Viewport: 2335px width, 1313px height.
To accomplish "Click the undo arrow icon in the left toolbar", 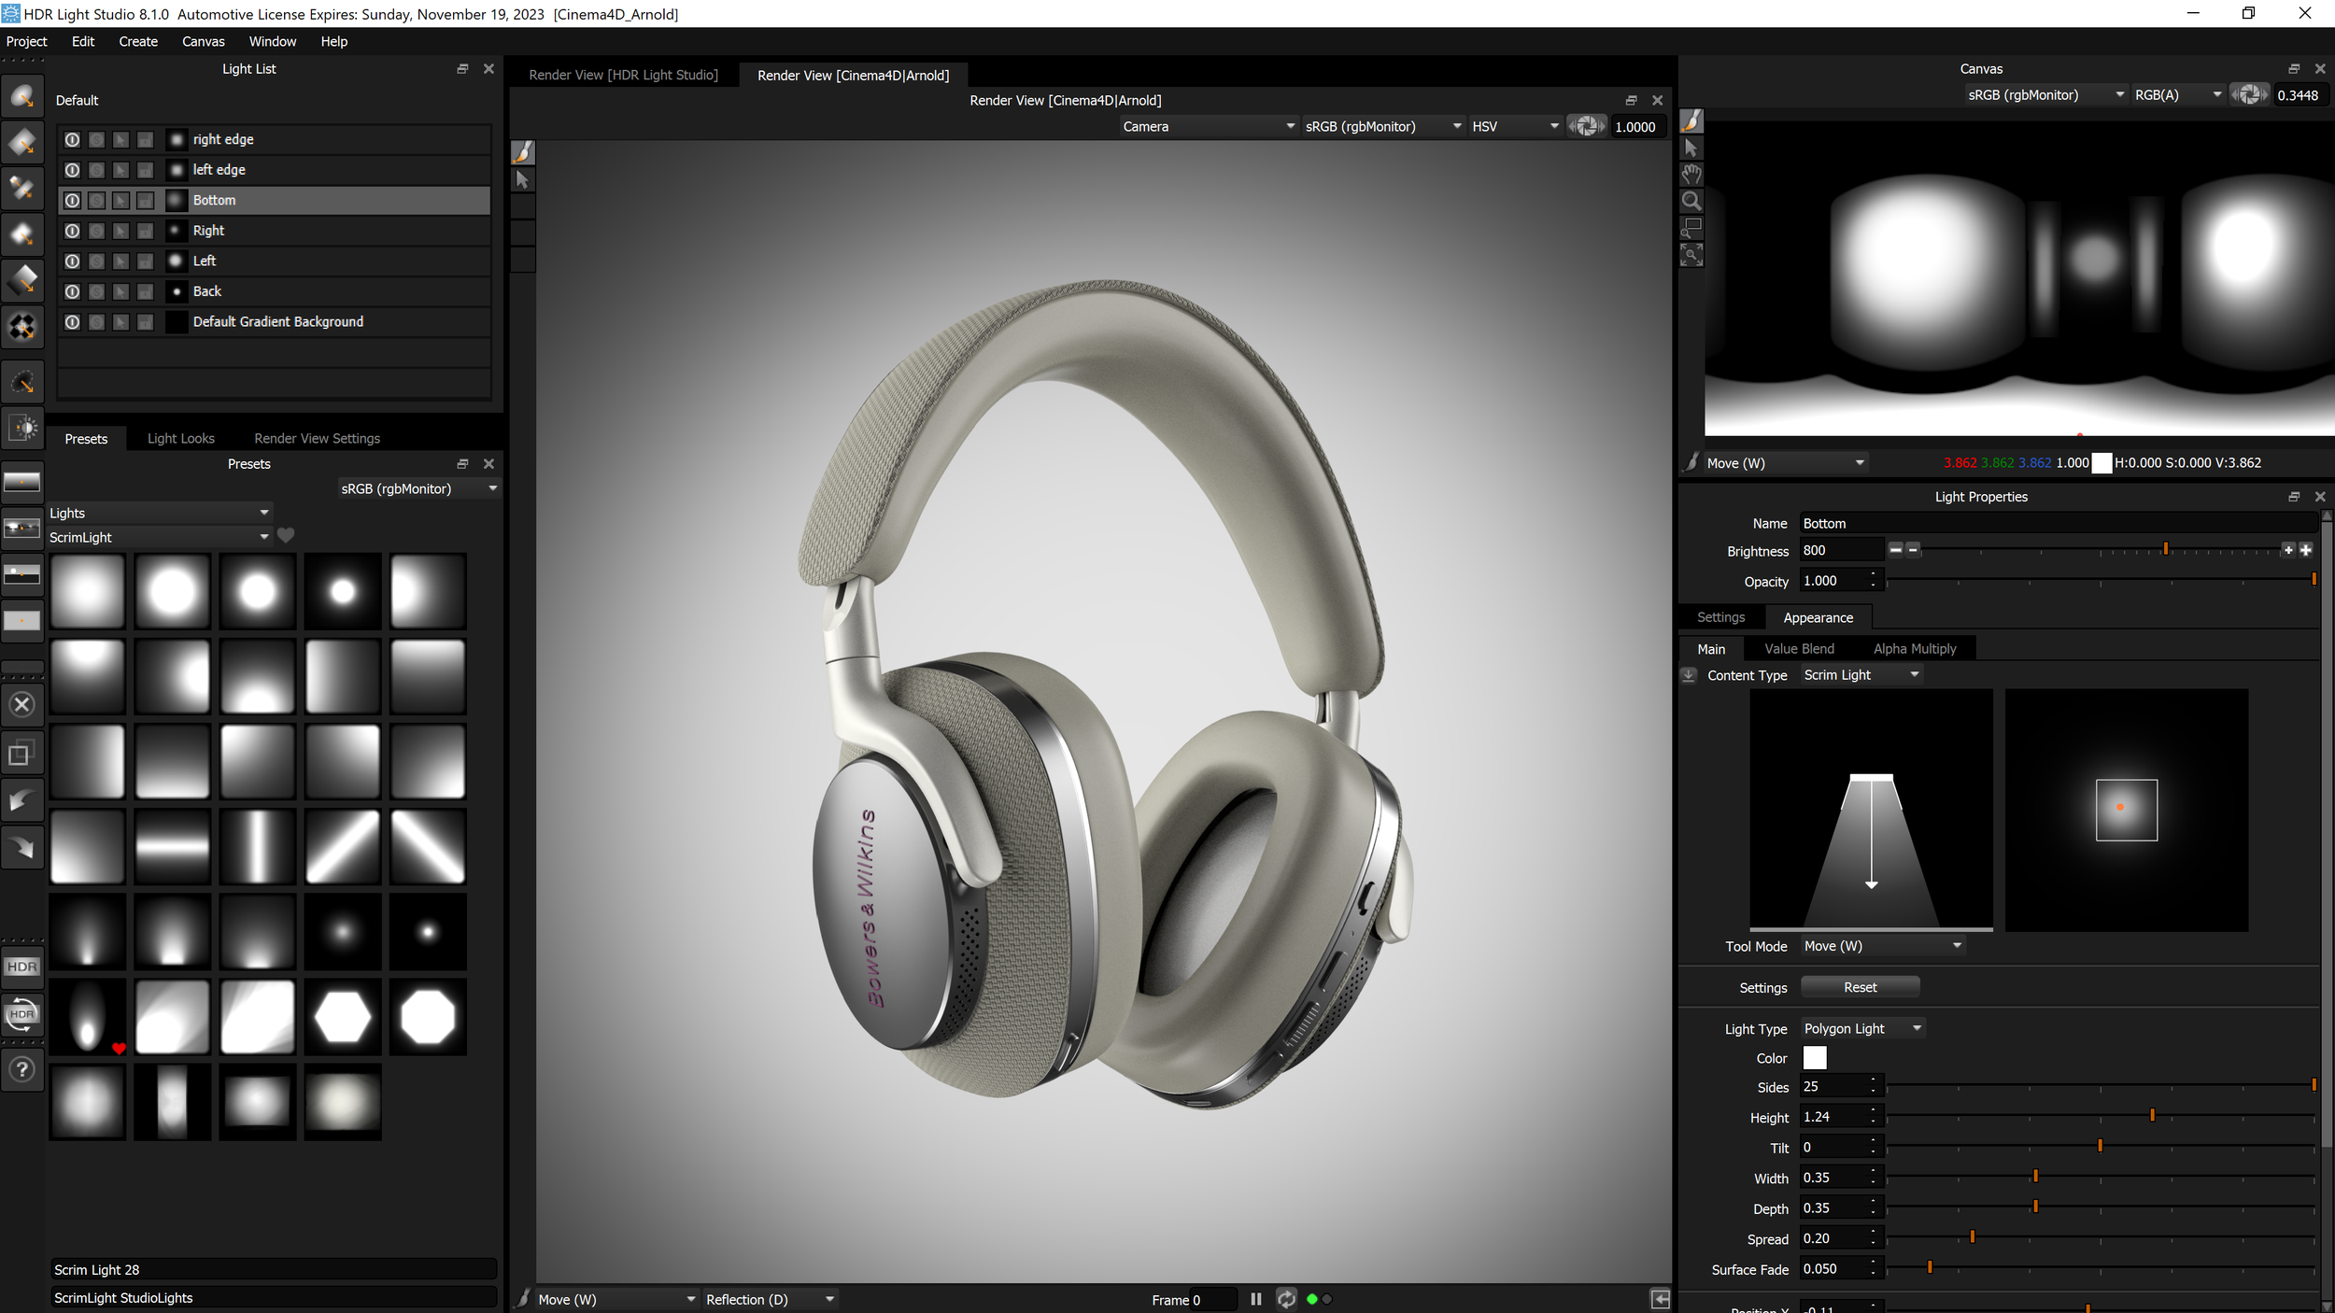I will [22, 800].
